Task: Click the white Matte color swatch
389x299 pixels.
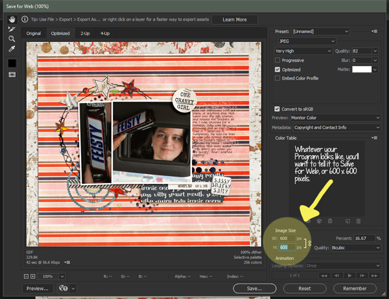Action: pos(362,69)
